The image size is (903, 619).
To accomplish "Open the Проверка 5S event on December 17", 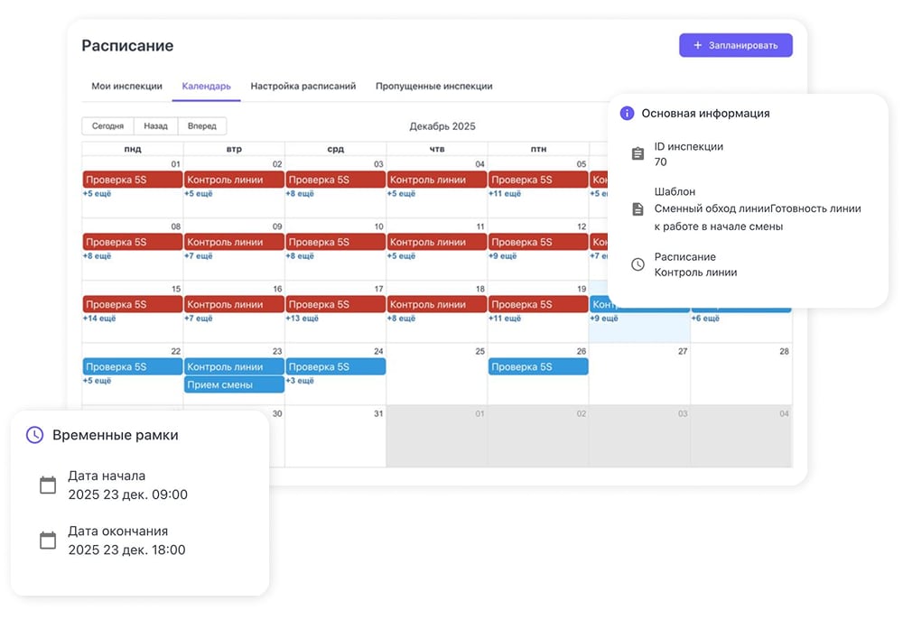I will tap(335, 304).
